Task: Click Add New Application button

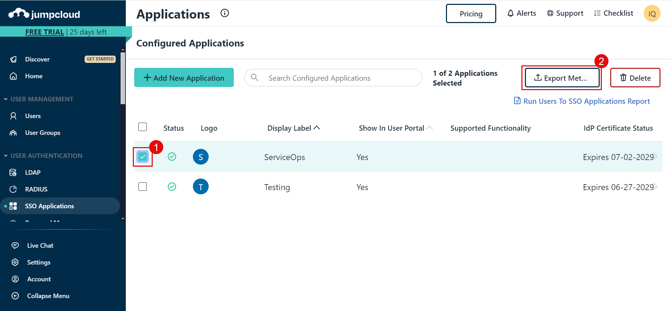Action: (x=184, y=78)
